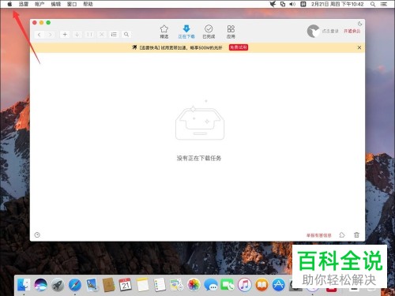Switch to the 应用 tab
This screenshot has width=395, height=296.
click(x=231, y=32)
